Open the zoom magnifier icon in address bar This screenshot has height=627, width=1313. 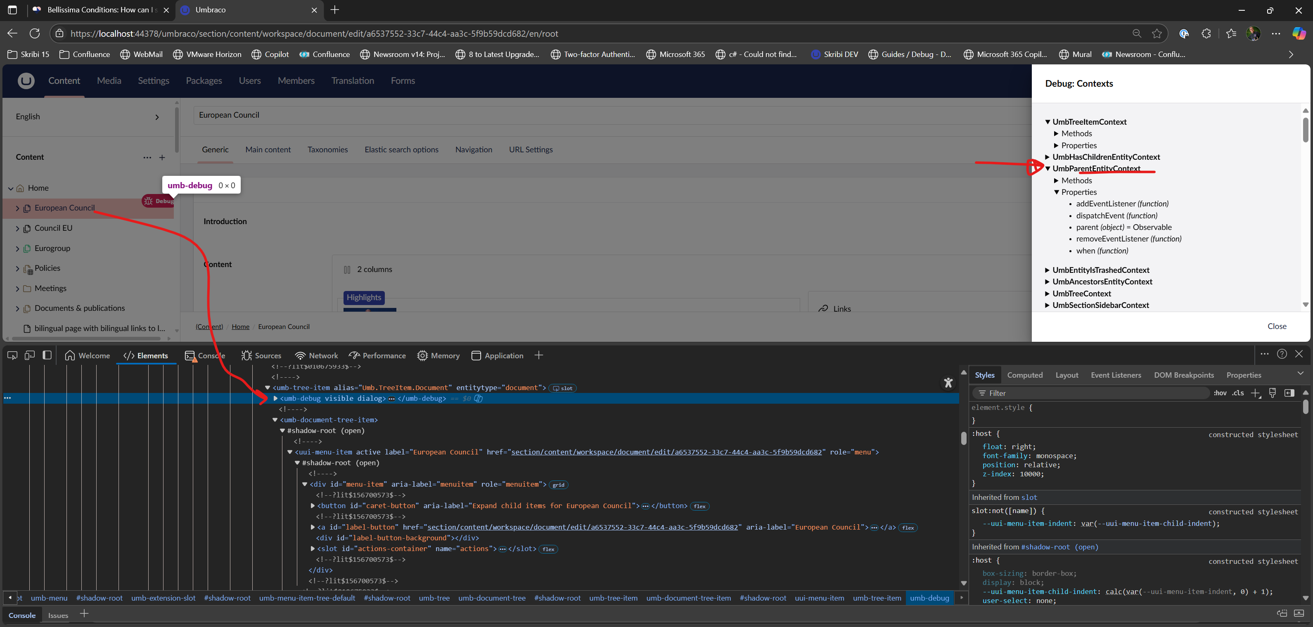1137,34
